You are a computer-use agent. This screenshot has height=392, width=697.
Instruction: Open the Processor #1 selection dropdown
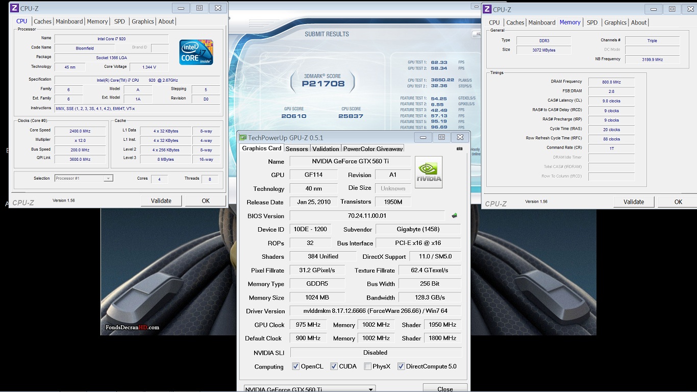tap(84, 178)
